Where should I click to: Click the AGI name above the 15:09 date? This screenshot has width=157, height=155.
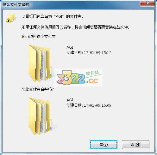[x=70, y=100]
